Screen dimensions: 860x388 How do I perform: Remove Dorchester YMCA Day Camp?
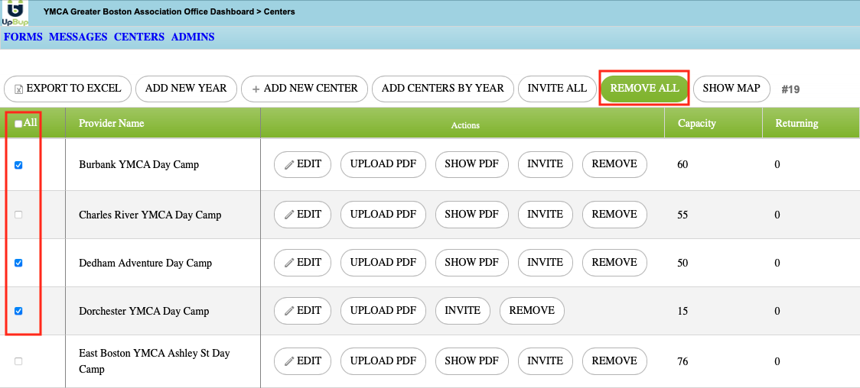click(x=532, y=311)
